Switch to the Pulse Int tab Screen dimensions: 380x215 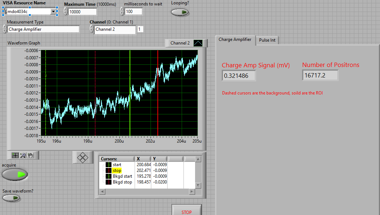click(x=267, y=40)
